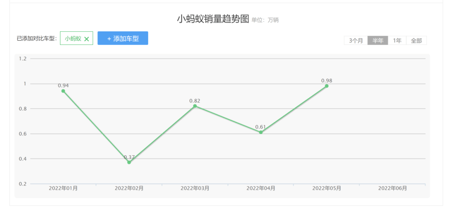Screen dimensions: 453x213
Task: Click the 2022年06月 axis label
Action: (393, 188)
